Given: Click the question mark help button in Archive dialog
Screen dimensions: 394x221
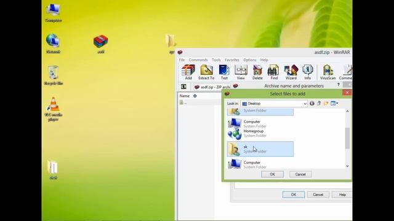Looking at the screenshot, I should 338,85.
